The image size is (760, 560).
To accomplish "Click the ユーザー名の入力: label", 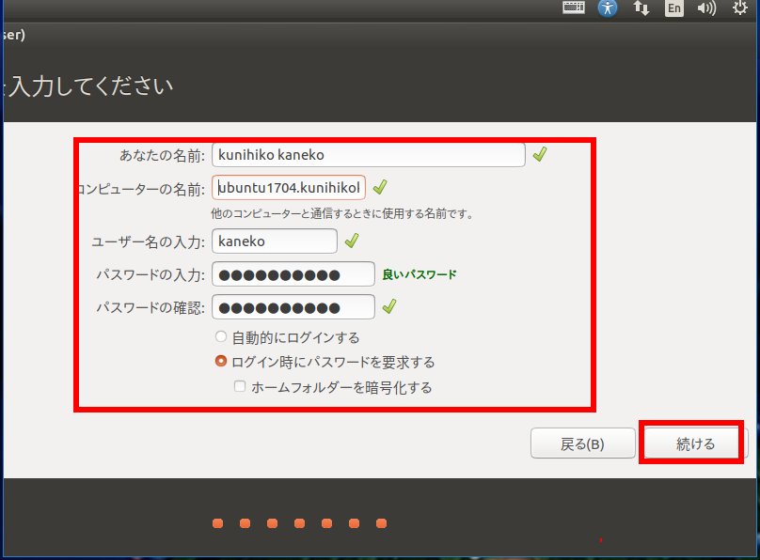I will tap(149, 241).
